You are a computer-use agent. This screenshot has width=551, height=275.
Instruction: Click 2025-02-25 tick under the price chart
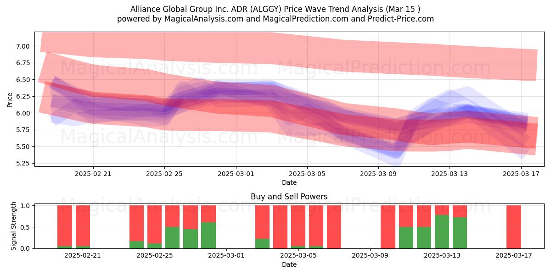(x=164, y=174)
